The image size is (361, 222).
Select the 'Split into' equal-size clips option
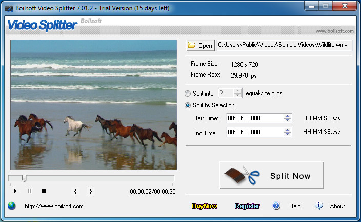pos(188,93)
